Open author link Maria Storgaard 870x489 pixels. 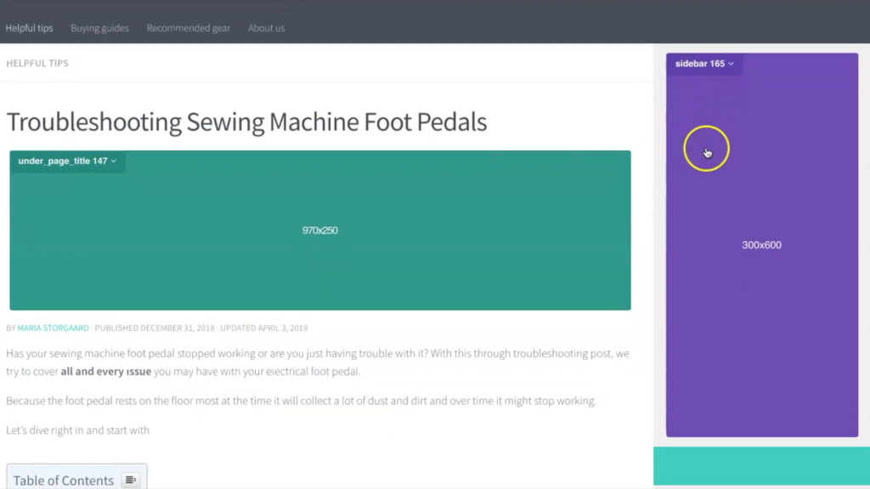point(53,329)
